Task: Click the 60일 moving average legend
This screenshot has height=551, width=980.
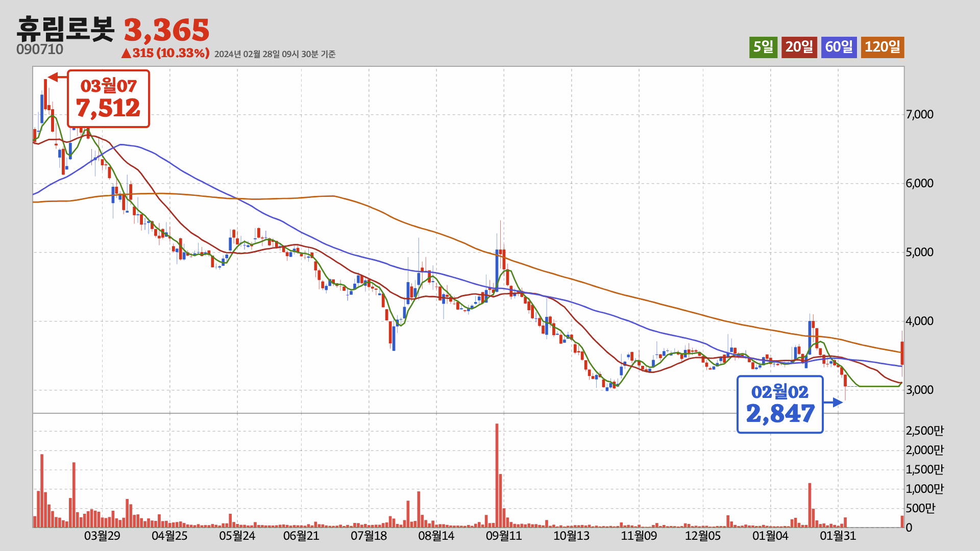Action: coord(839,47)
